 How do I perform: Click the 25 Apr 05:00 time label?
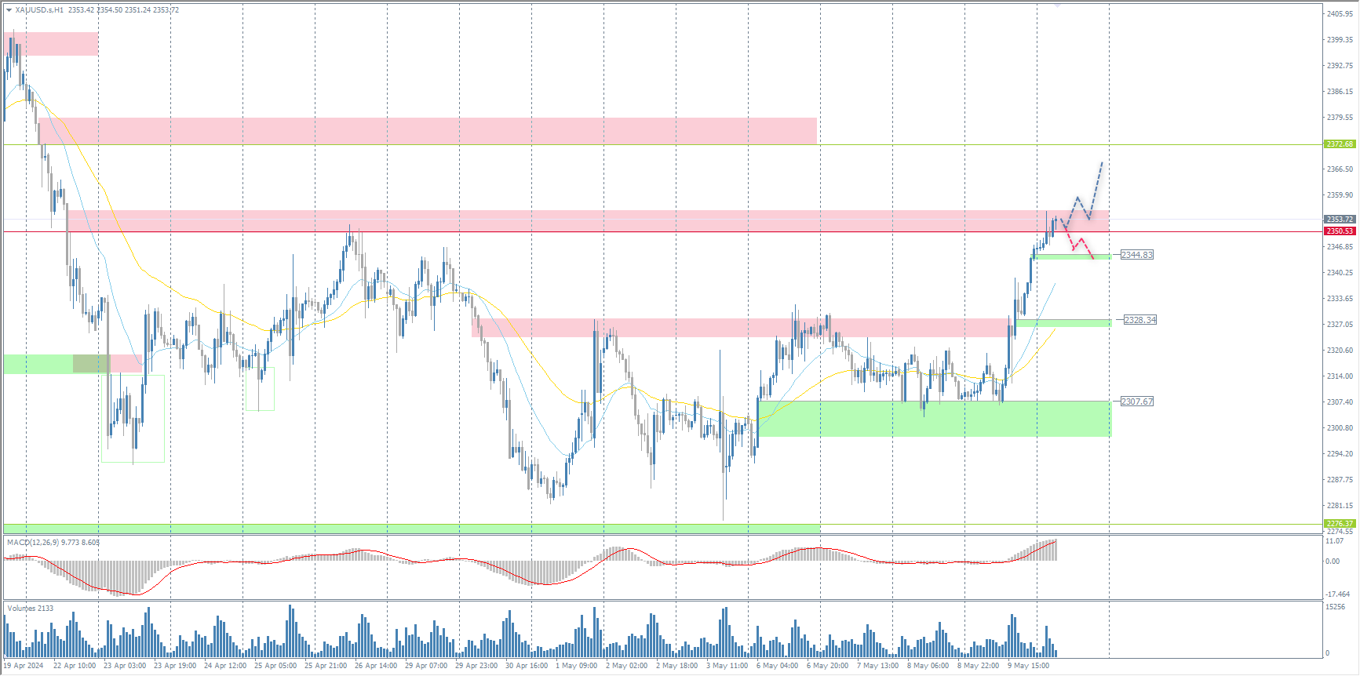[275, 666]
